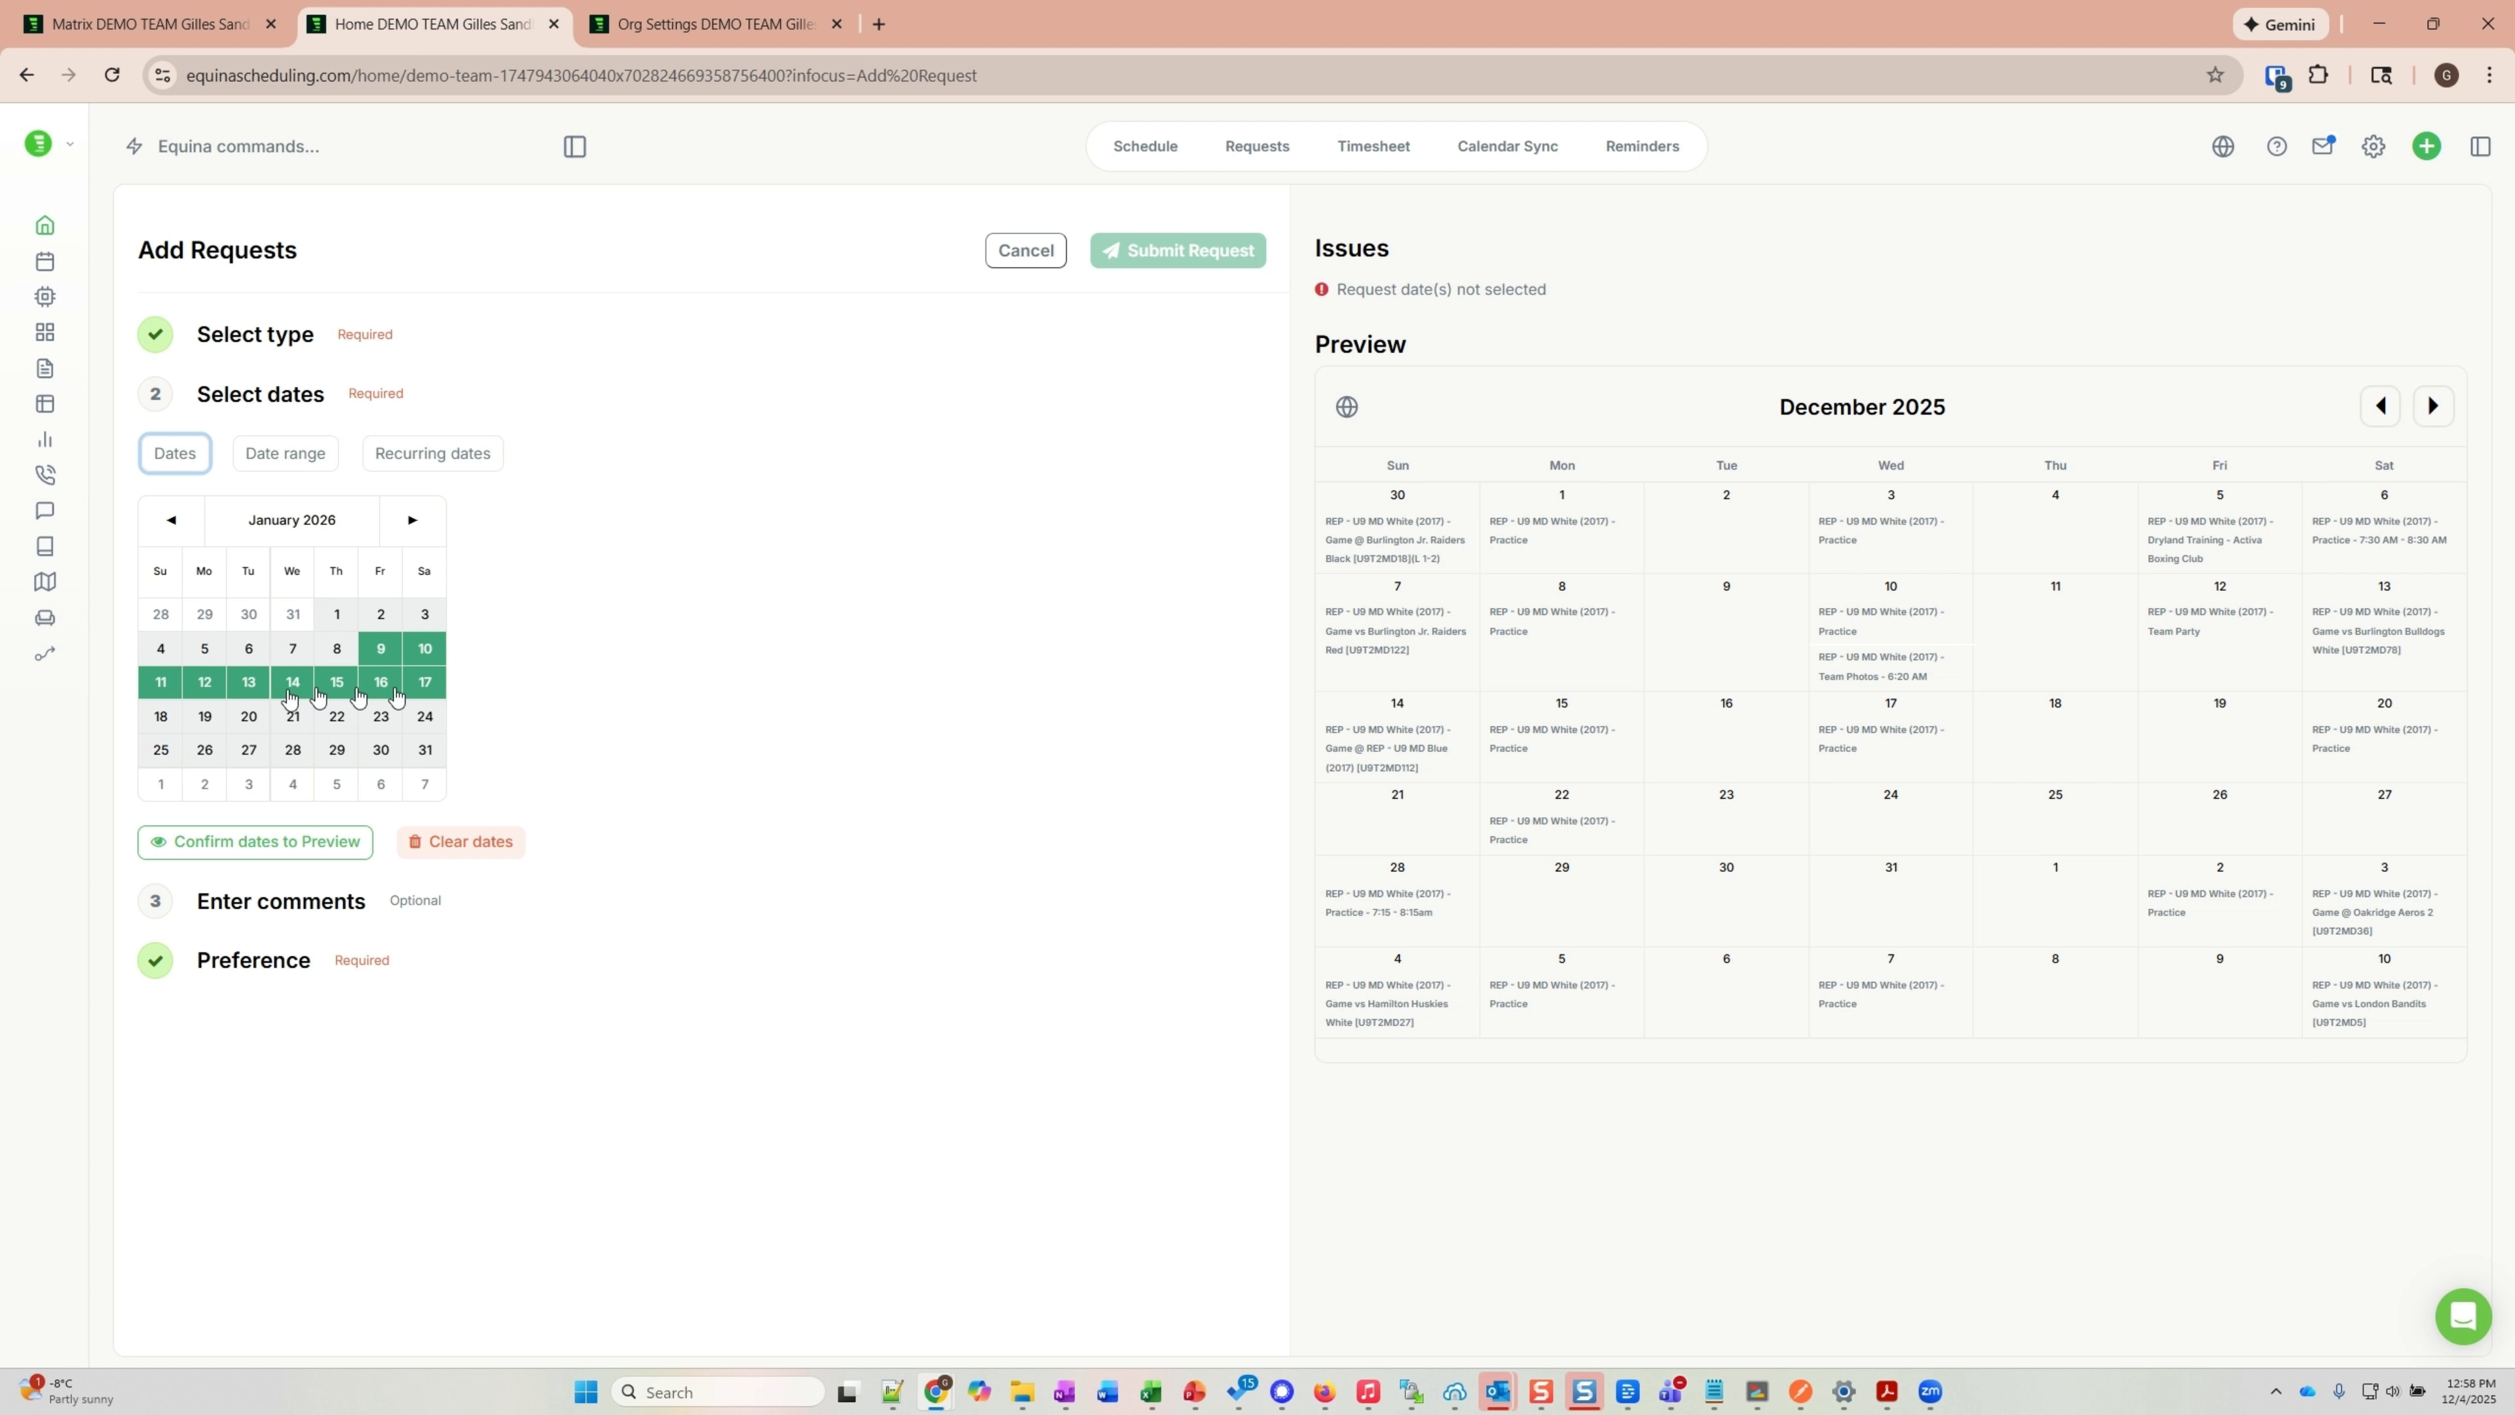
Task: Open the map icon in the left sidebar
Action: 45,582
